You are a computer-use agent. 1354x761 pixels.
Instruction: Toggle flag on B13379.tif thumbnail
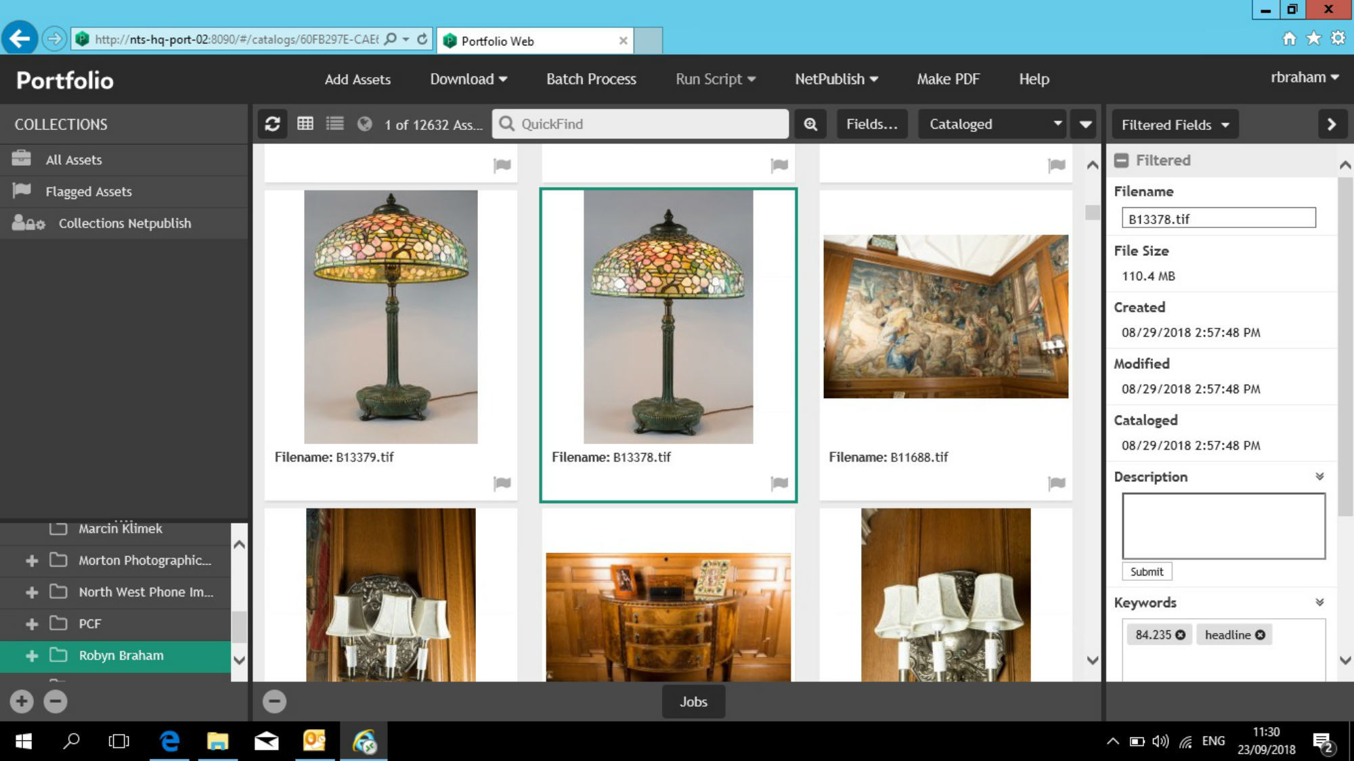click(502, 483)
